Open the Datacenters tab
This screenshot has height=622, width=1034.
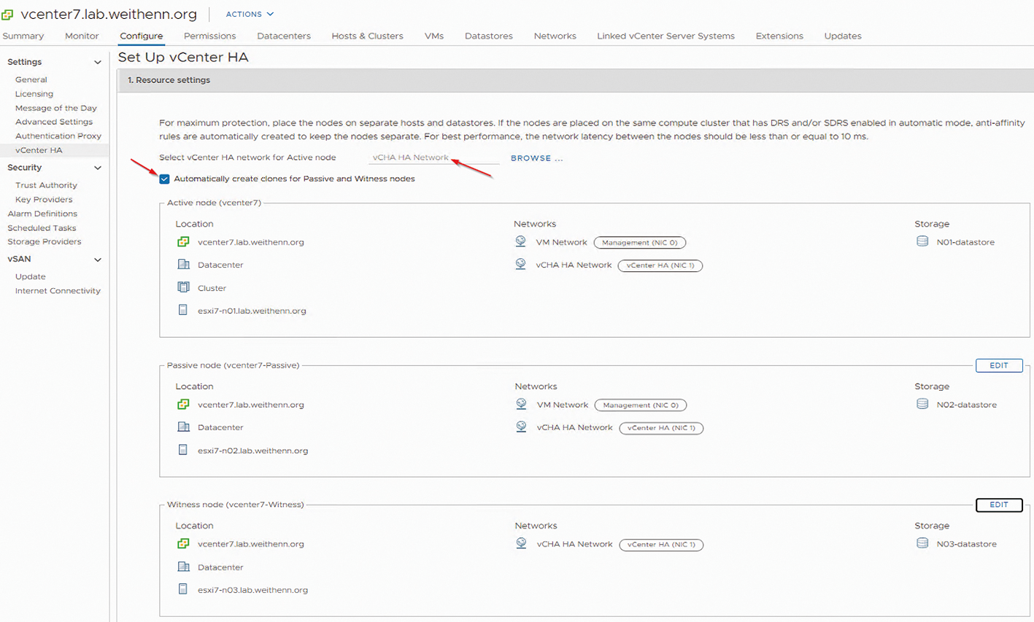coord(284,36)
